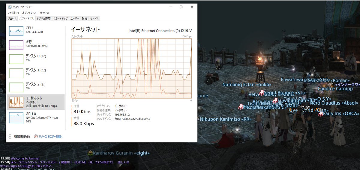
Task: Click the 簡易表示(D) label
Action: coord(22,137)
